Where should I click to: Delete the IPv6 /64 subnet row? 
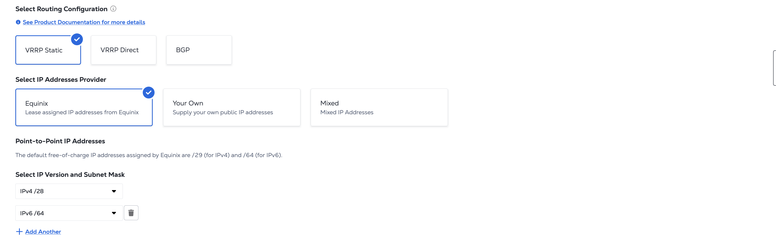tap(131, 213)
